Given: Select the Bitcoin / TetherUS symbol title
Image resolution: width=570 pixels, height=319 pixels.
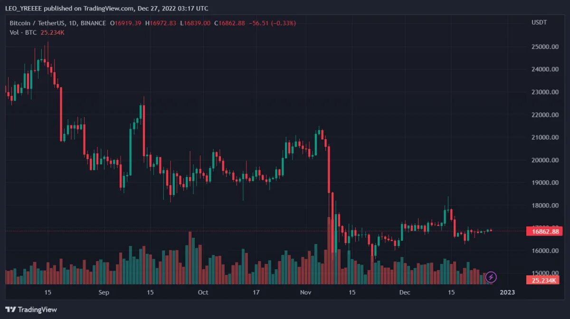Looking at the screenshot, I should [x=43, y=23].
